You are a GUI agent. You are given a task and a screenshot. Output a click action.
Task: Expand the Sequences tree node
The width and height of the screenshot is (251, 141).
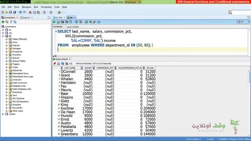coord(7,70)
